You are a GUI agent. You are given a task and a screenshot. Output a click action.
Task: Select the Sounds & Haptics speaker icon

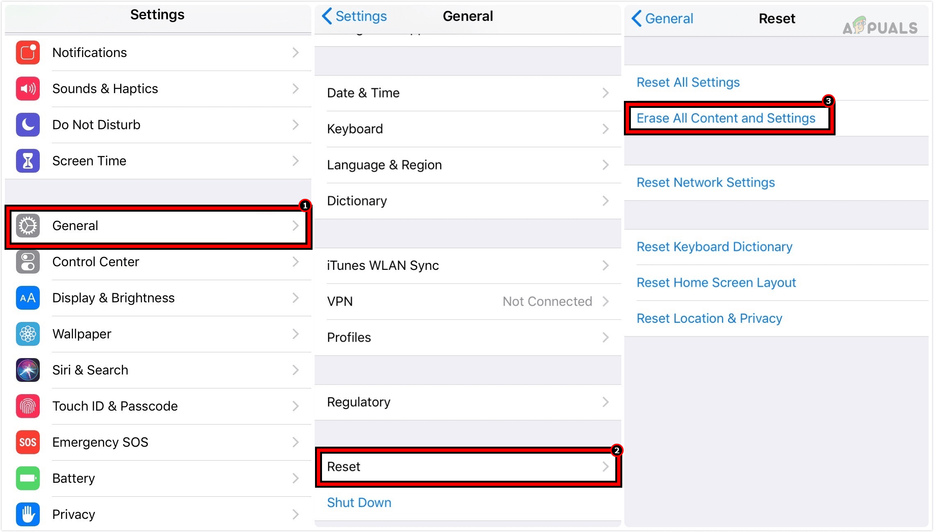(x=27, y=89)
